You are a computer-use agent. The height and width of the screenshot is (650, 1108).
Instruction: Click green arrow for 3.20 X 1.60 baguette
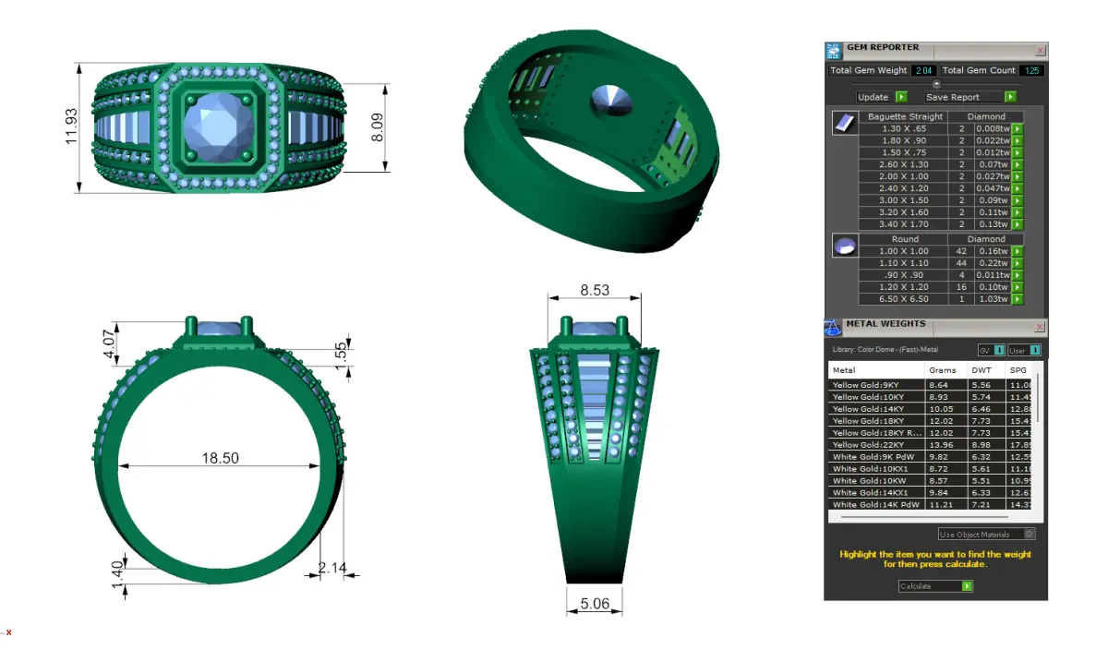[x=1018, y=212]
